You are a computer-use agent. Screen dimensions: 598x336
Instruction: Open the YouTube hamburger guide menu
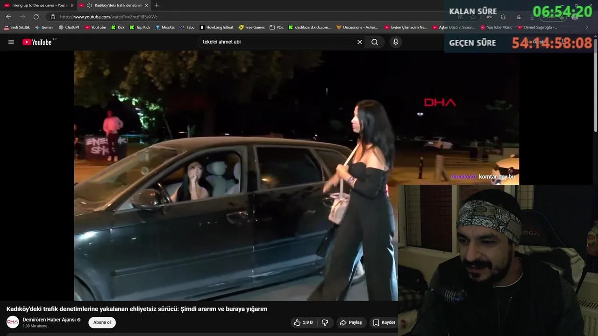[x=11, y=42]
